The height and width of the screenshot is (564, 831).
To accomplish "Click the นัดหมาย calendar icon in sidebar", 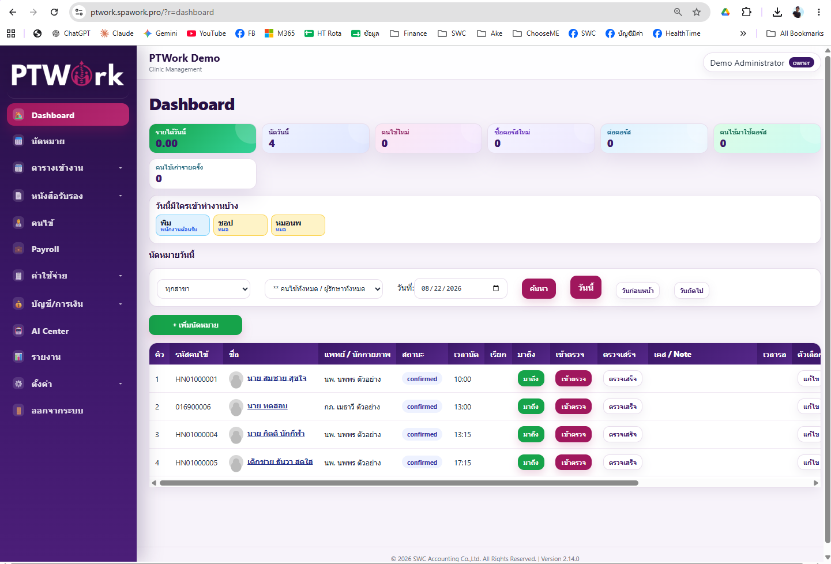I will [18, 141].
